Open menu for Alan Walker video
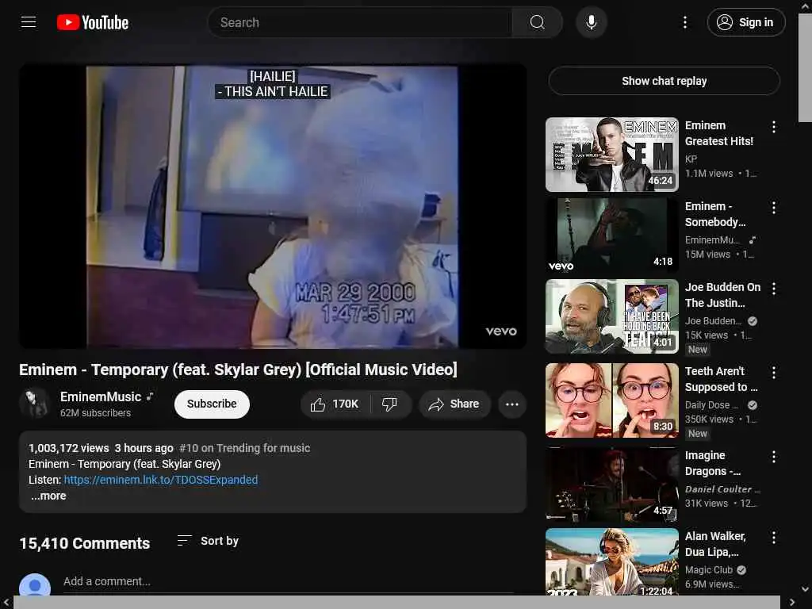The width and height of the screenshot is (812, 609). (774, 537)
